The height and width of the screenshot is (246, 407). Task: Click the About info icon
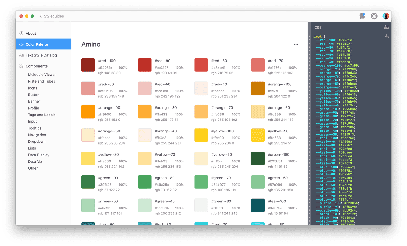coord(21,33)
